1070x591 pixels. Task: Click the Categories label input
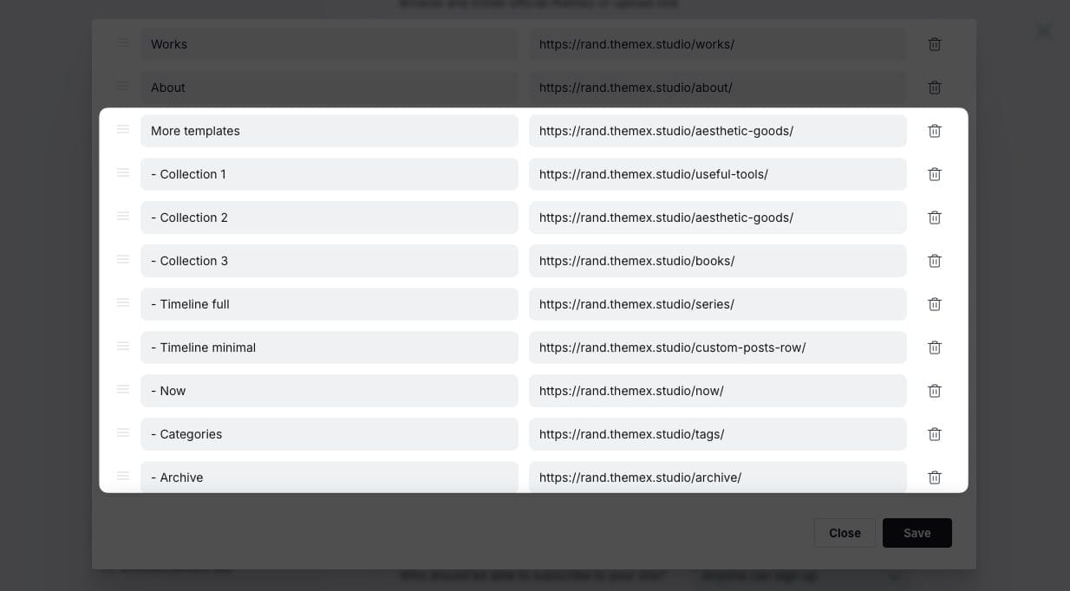pyautogui.click(x=329, y=434)
